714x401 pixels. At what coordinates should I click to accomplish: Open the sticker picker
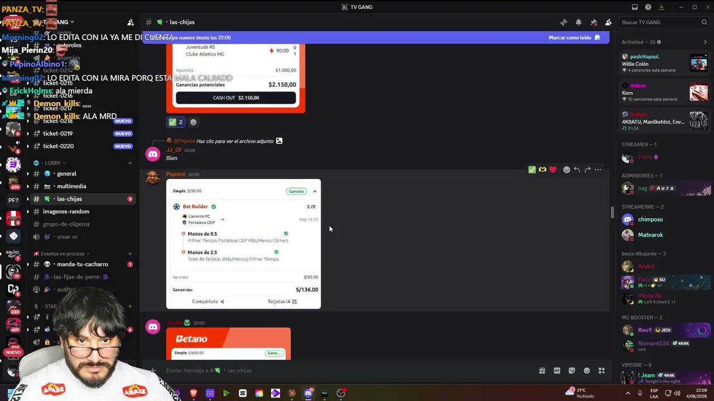click(572, 370)
